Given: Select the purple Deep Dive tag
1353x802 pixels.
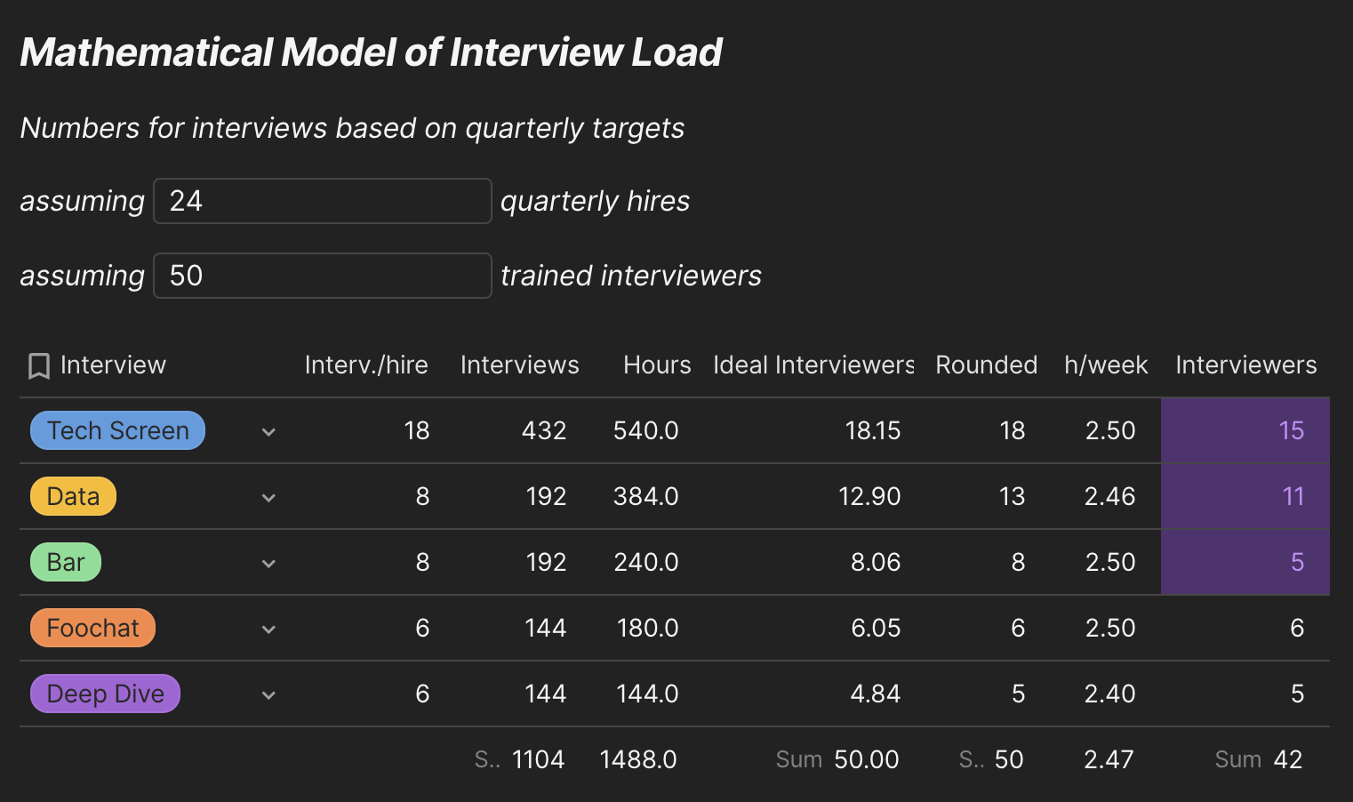Looking at the screenshot, I should [x=105, y=694].
